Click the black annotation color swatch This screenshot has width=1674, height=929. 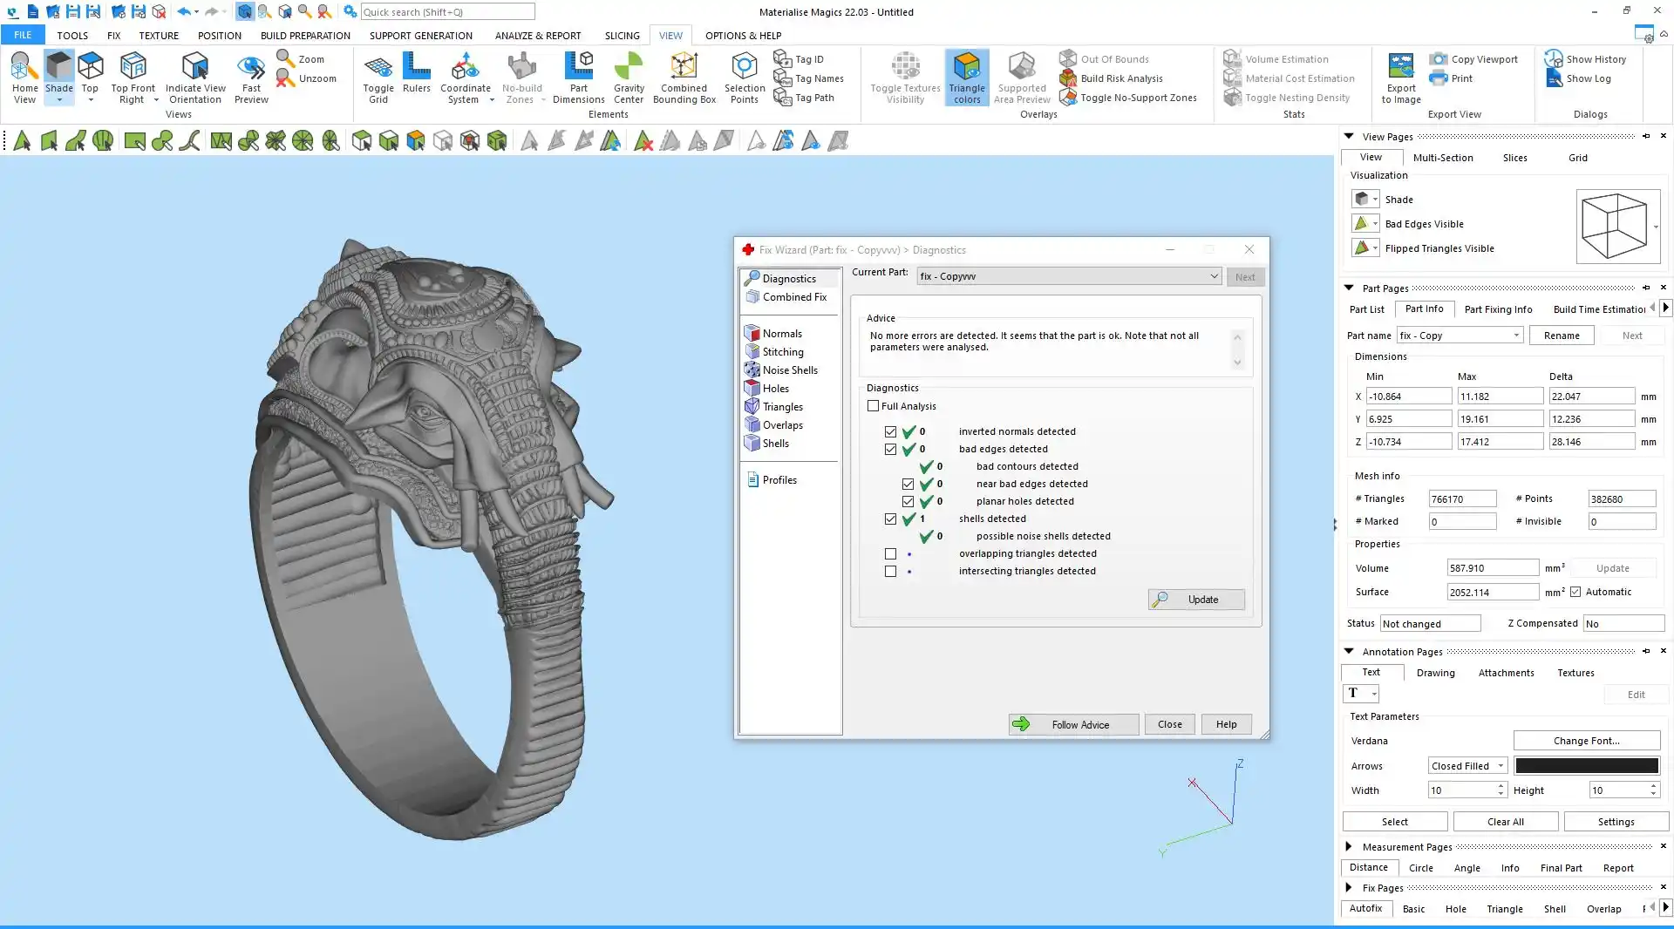pyautogui.click(x=1586, y=766)
